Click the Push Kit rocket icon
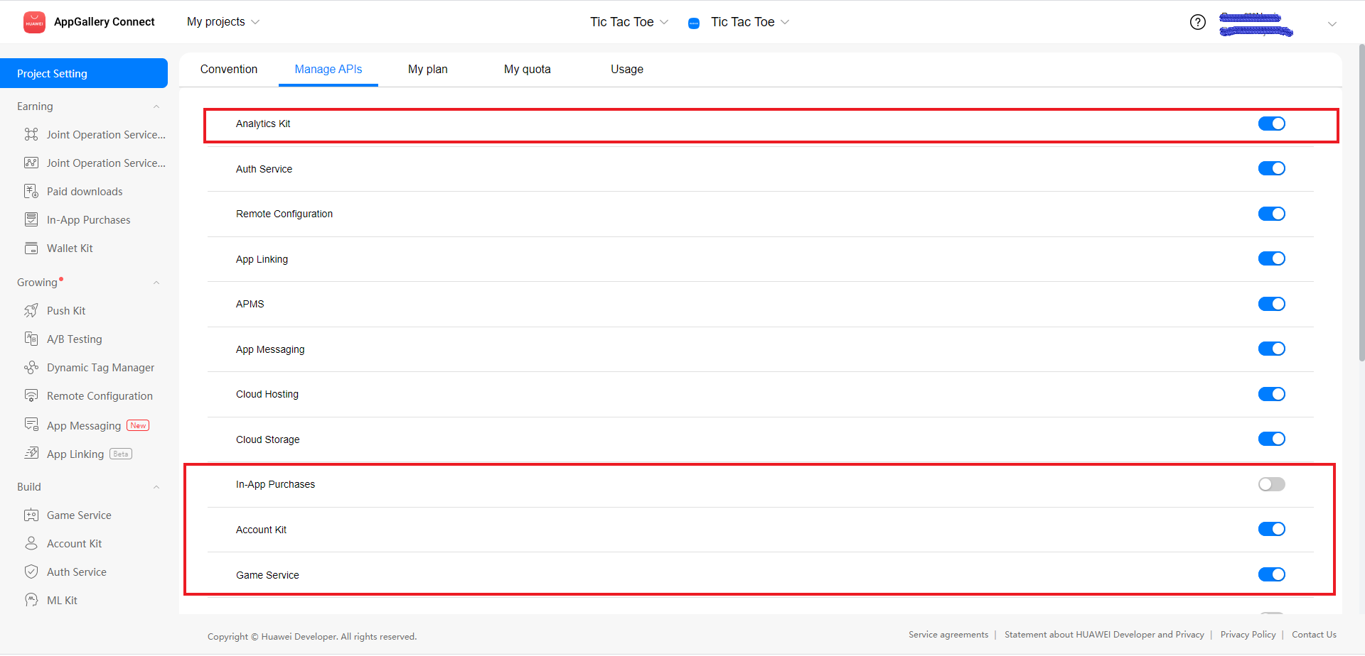The width and height of the screenshot is (1365, 656). click(31, 311)
